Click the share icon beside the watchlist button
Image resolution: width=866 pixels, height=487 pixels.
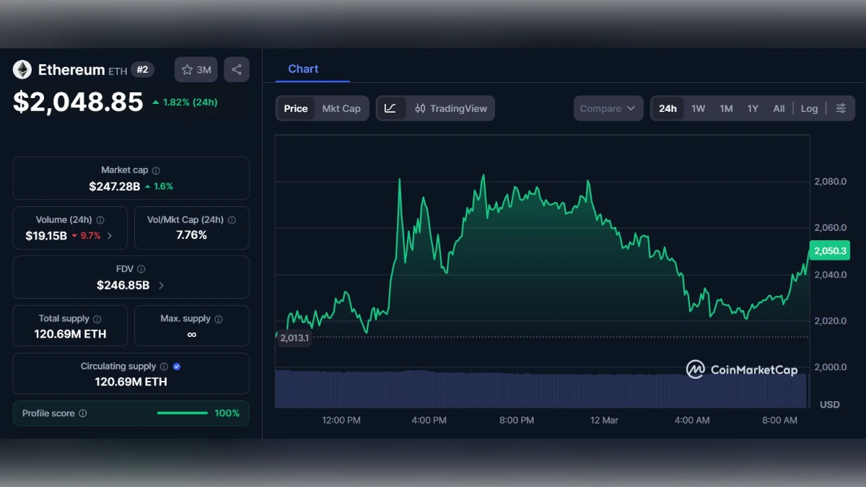[237, 69]
